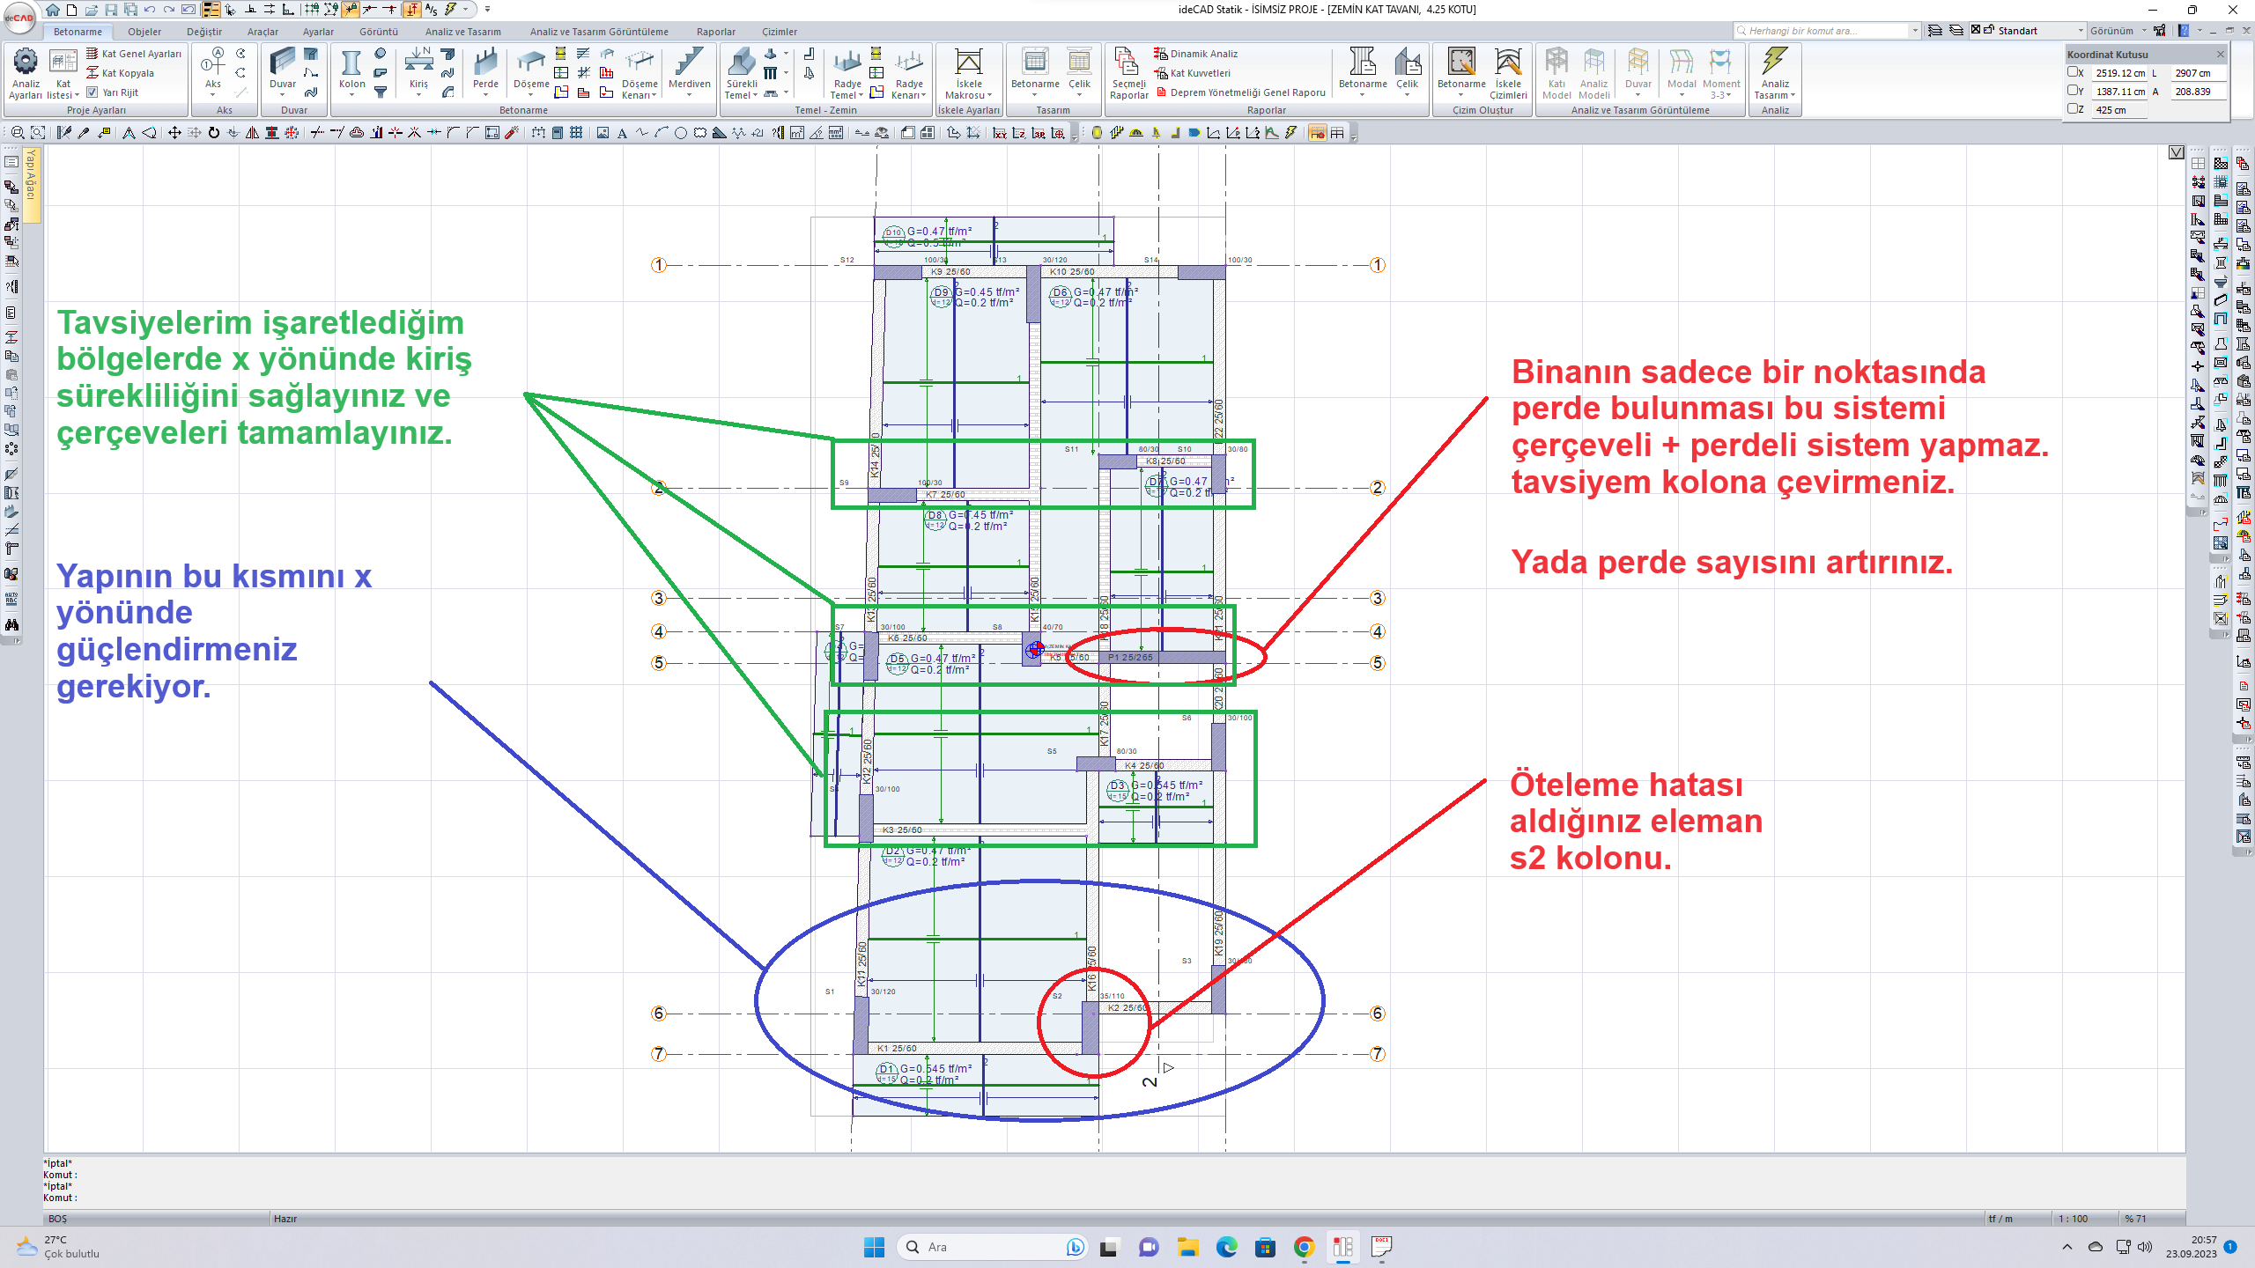Click the Home icon in quick access bar

pyautogui.click(x=53, y=10)
